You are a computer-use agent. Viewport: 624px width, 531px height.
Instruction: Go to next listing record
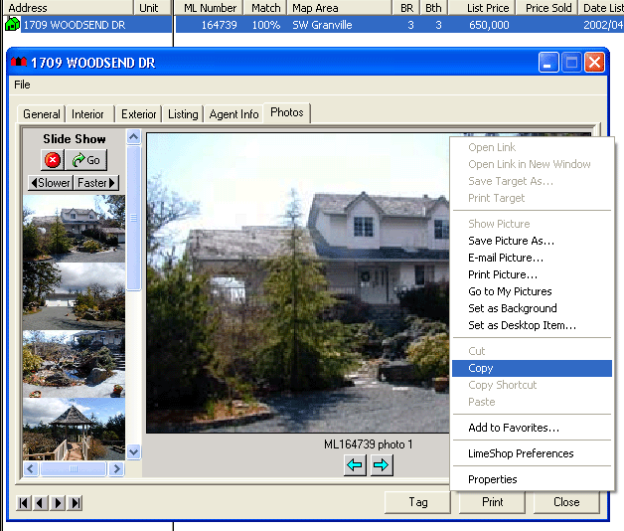click(x=58, y=503)
